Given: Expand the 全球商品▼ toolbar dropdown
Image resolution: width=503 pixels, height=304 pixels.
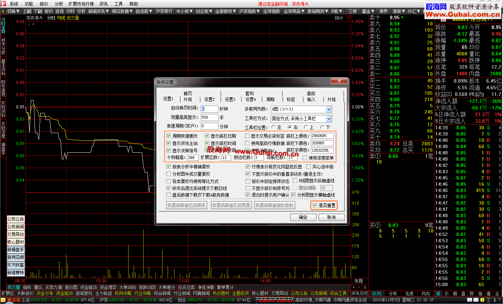Looking at the screenshot, I should pos(294,11).
